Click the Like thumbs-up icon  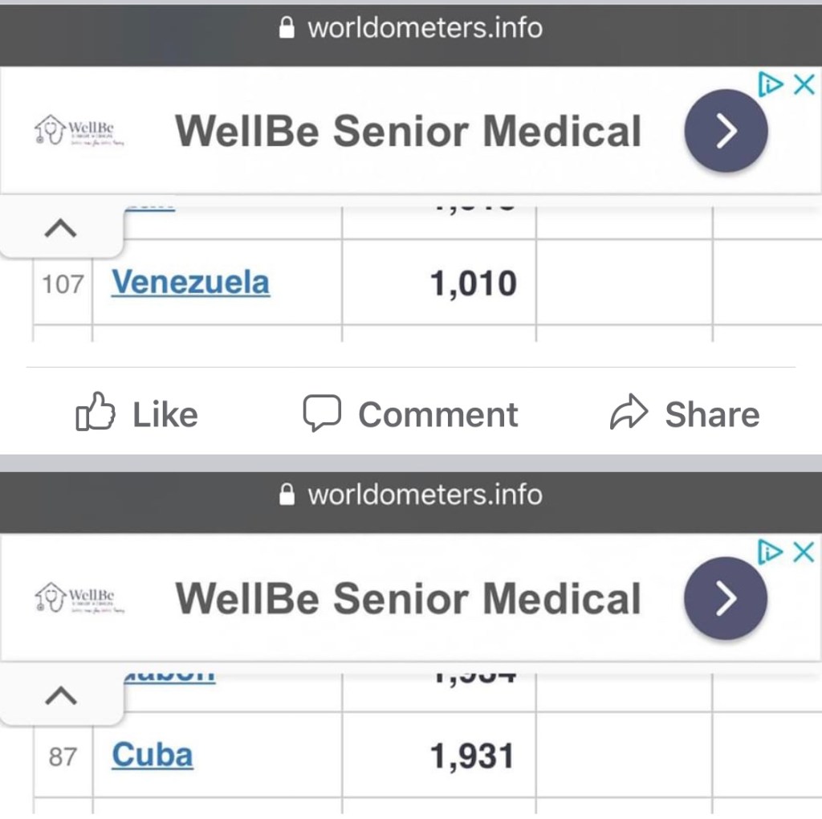pyautogui.click(x=95, y=413)
